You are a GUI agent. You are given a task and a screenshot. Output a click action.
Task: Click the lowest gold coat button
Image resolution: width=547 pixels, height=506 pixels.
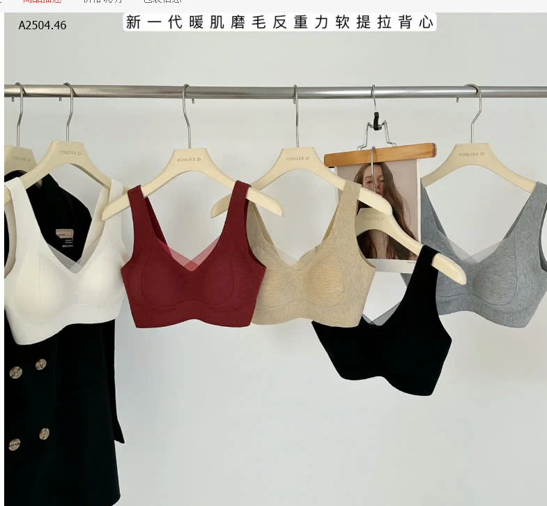(x=15, y=444)
